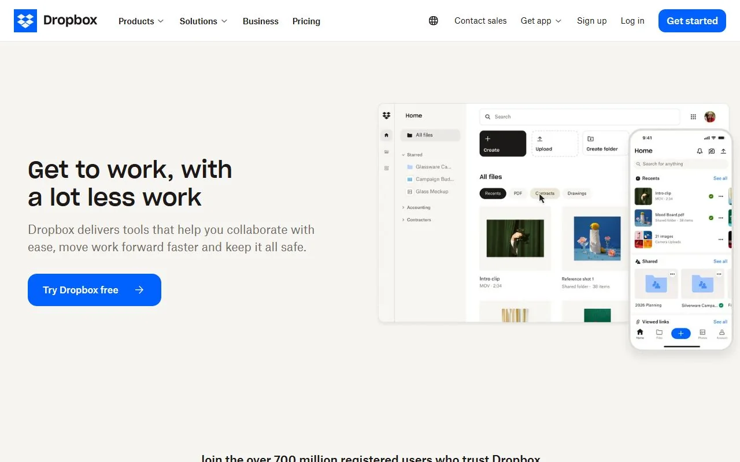Tap the Files icon in the phone's bottom bar
Image resolution: width=740 pixels, height=462 pixels.
[x=659, y=333]
